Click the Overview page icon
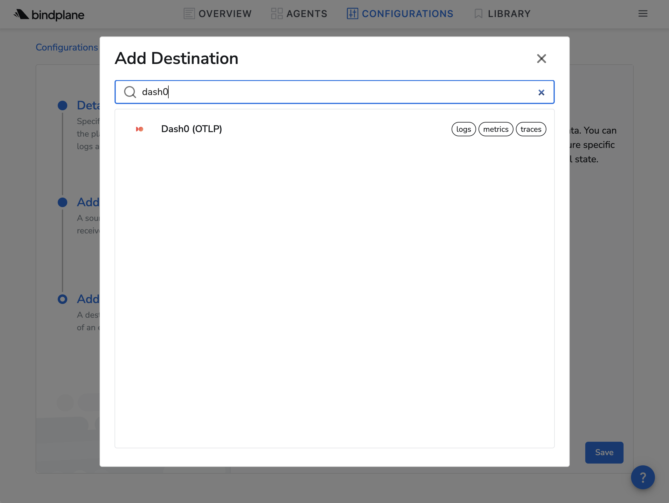 click(189, 14)
